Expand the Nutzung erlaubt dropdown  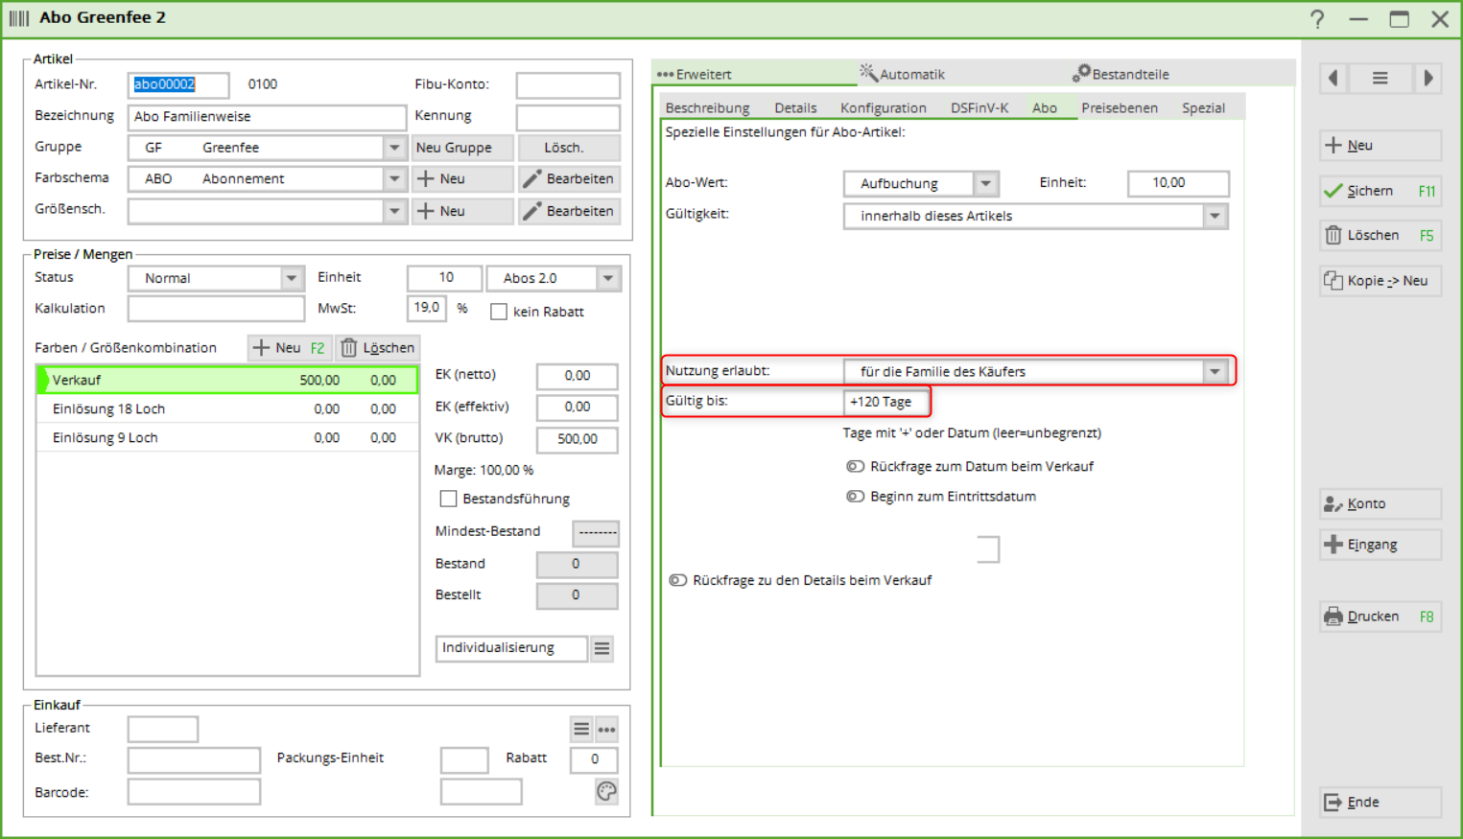1215,372
